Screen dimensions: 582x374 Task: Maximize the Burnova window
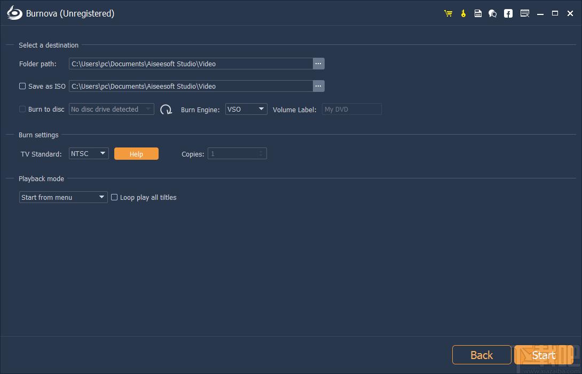(555, 13)
